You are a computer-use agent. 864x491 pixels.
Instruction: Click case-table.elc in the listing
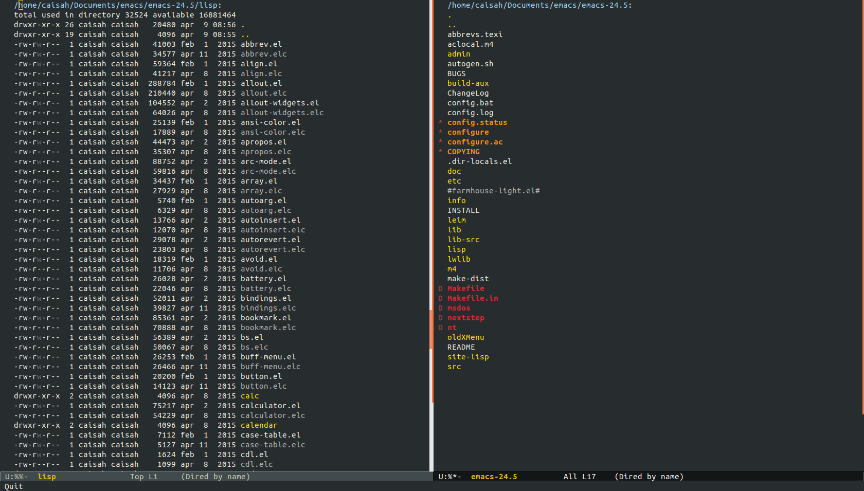273,445
